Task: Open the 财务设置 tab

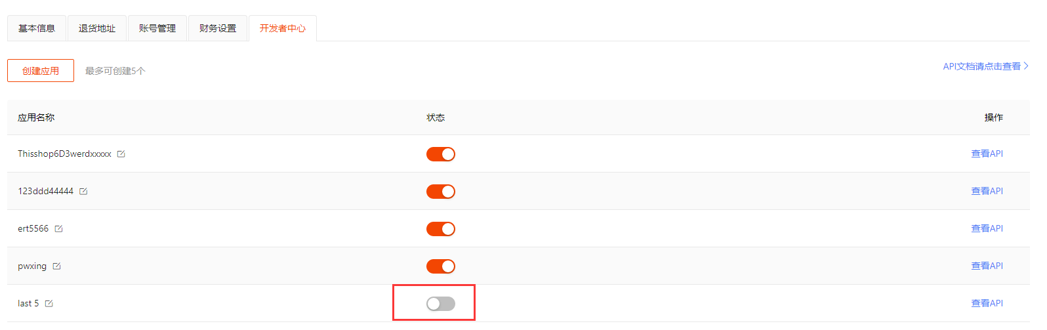Action: (x=218, y=28)
